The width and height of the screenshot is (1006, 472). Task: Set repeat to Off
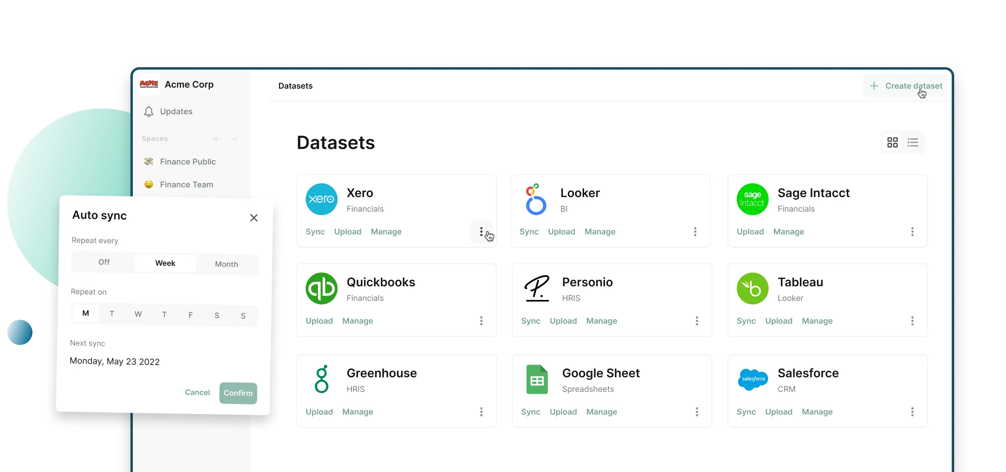click(104, 262)
